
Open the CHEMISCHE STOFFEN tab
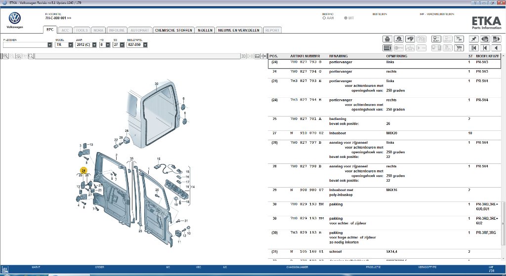tap(173, 30)
